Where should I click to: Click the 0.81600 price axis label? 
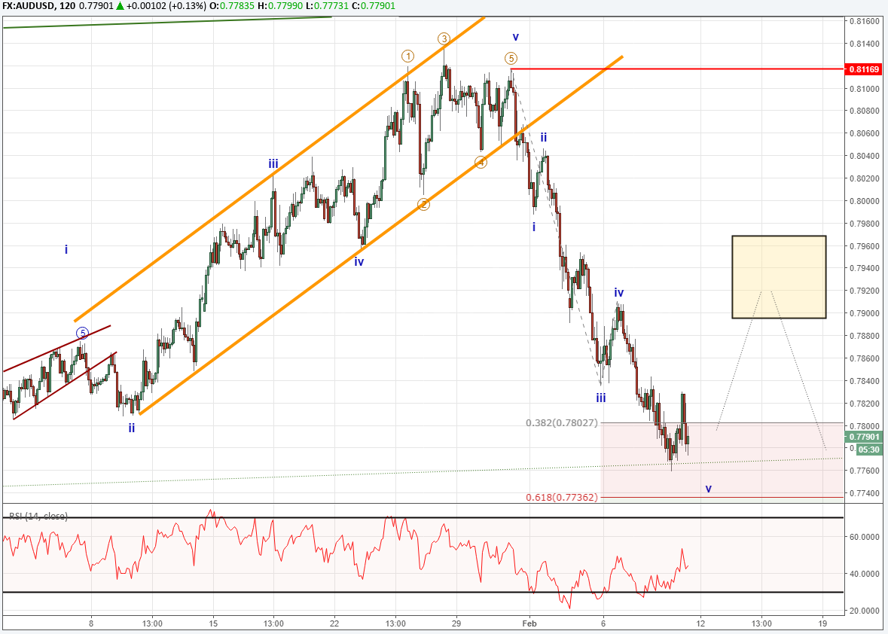(x=864, y=21)
